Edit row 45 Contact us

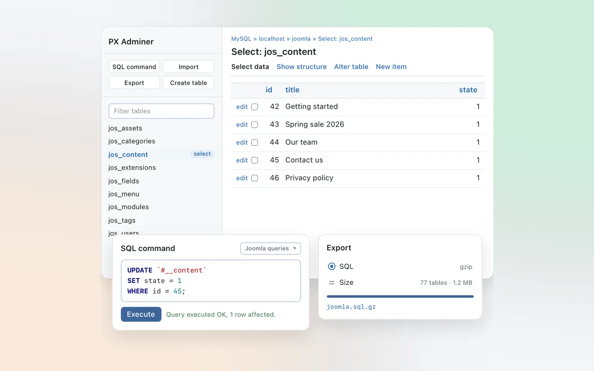coord(242,160)
